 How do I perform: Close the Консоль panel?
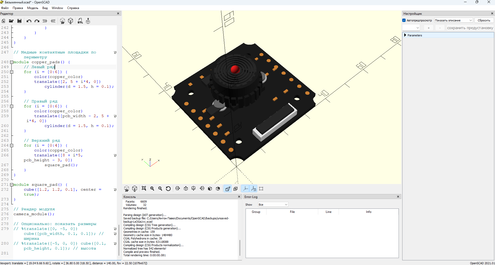tap(239, 197)
